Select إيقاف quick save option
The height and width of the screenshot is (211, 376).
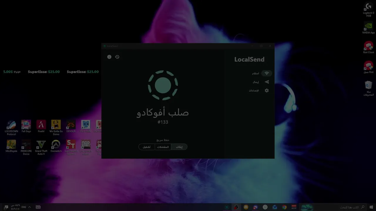pyautogui.click(x=179, y=147)
